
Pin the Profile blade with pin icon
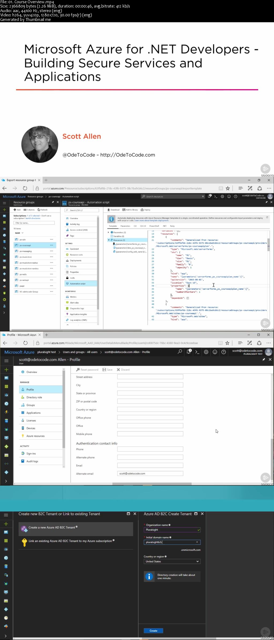pos(264,360)
